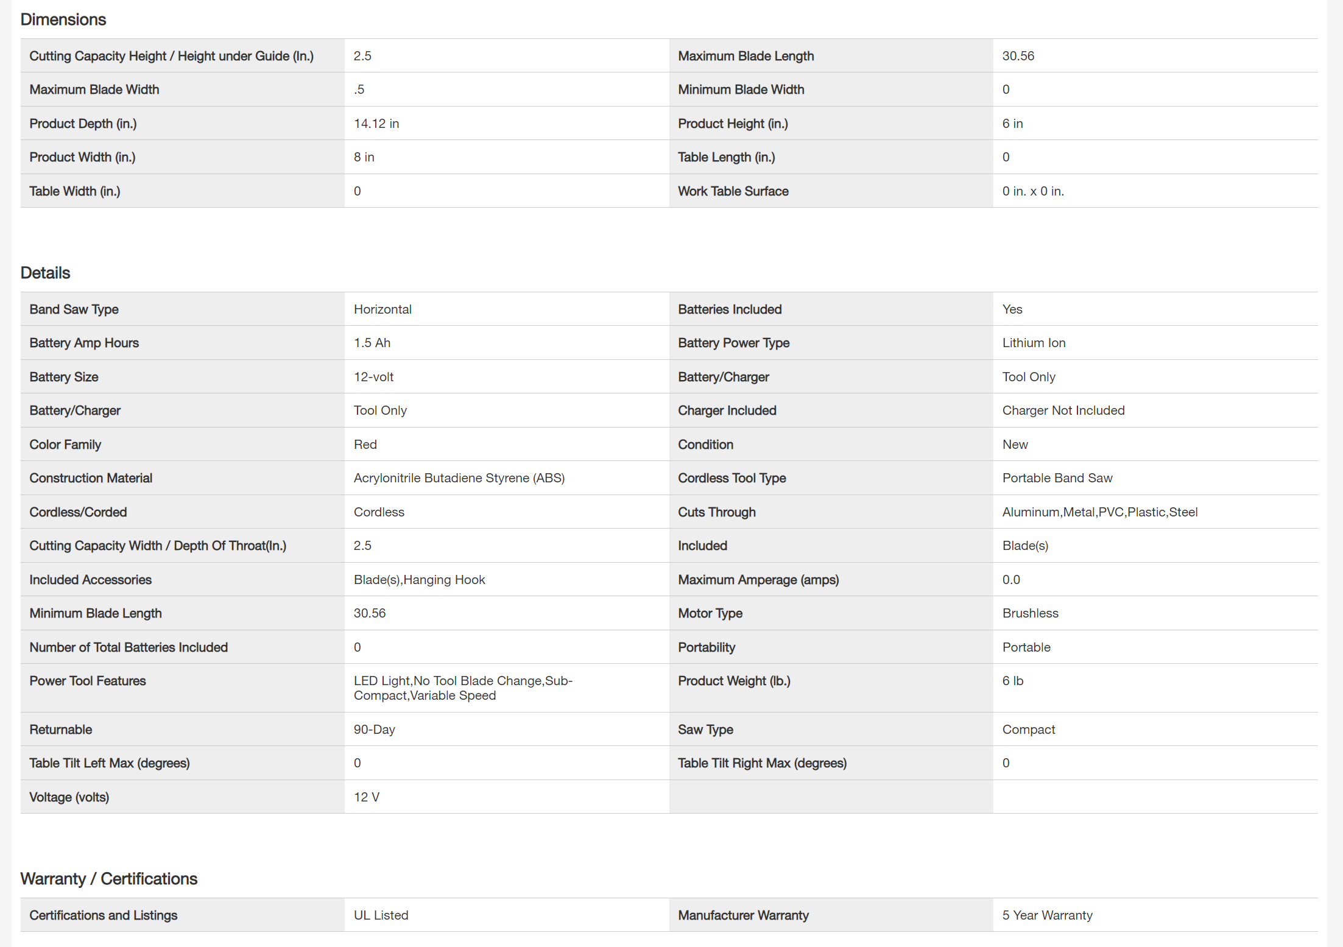Screen dimensions: 1343x947
Task: Click the Dimensions section heading
Action: click(x=63, y=19)
